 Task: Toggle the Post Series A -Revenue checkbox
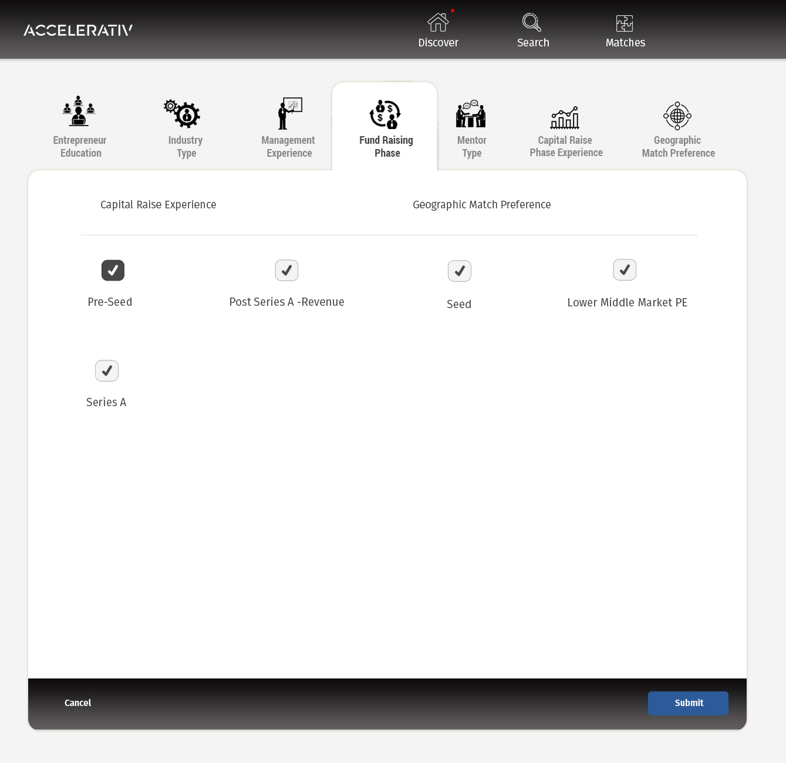pyautogui.click(x=286, y=271)
